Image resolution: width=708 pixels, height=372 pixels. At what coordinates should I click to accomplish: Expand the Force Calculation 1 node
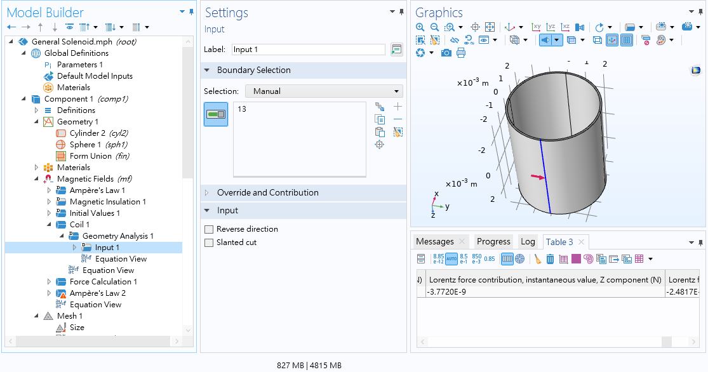(x=50, y=282)
